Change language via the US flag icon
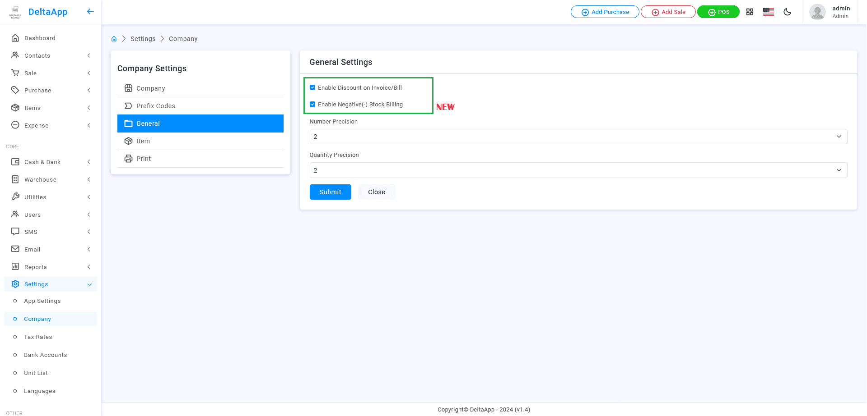 tap(769, 12)
